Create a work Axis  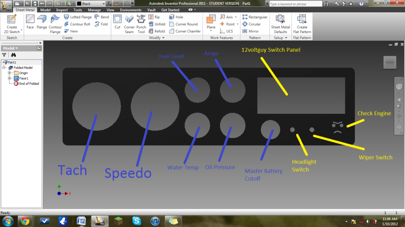click(226, 17)
